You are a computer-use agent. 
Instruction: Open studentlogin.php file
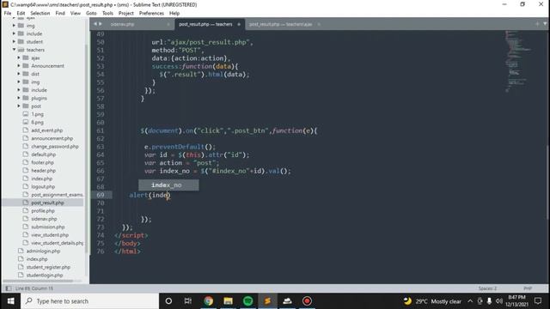(45, 276)
